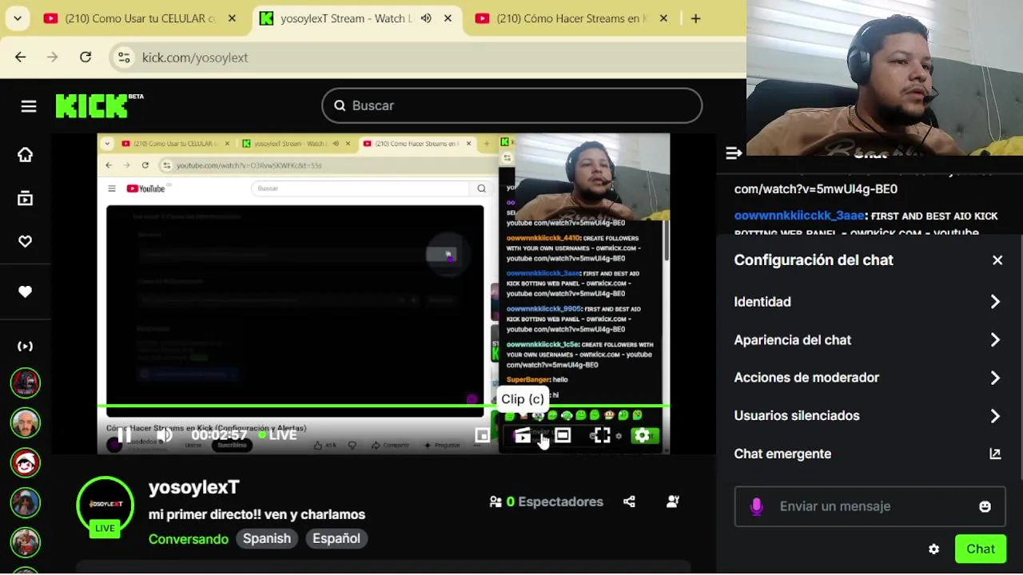The image size is (1023, 575).
Task: Go to Kick home via sidebar house icon
Action: pyautogui.click(x=26, y=155)
